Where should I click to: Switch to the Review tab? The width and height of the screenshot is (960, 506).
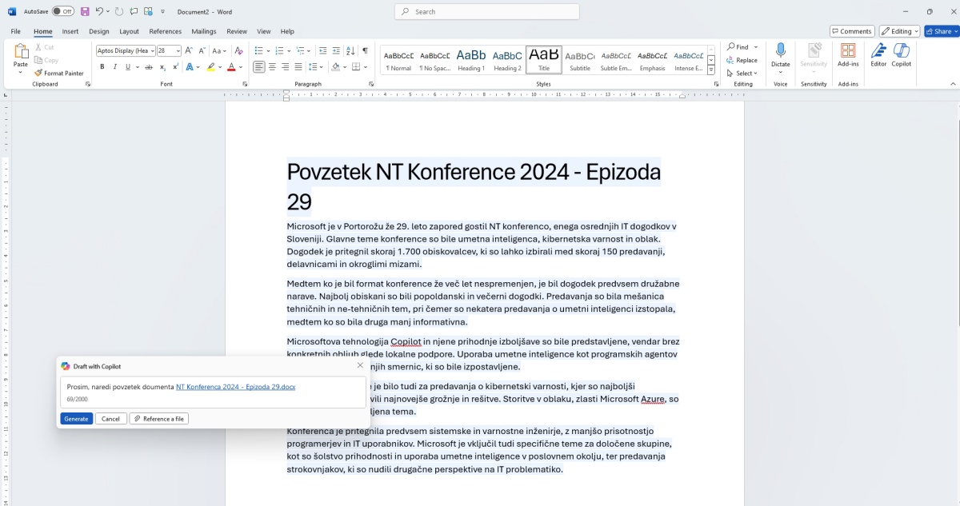pyautogui.click(x=237, y=31)
